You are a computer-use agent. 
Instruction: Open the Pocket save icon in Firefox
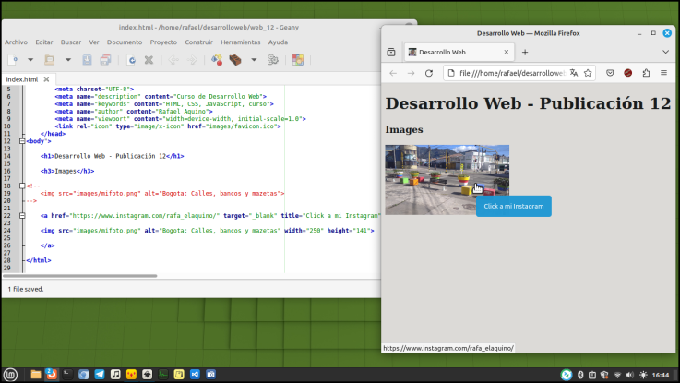(610, 73)
